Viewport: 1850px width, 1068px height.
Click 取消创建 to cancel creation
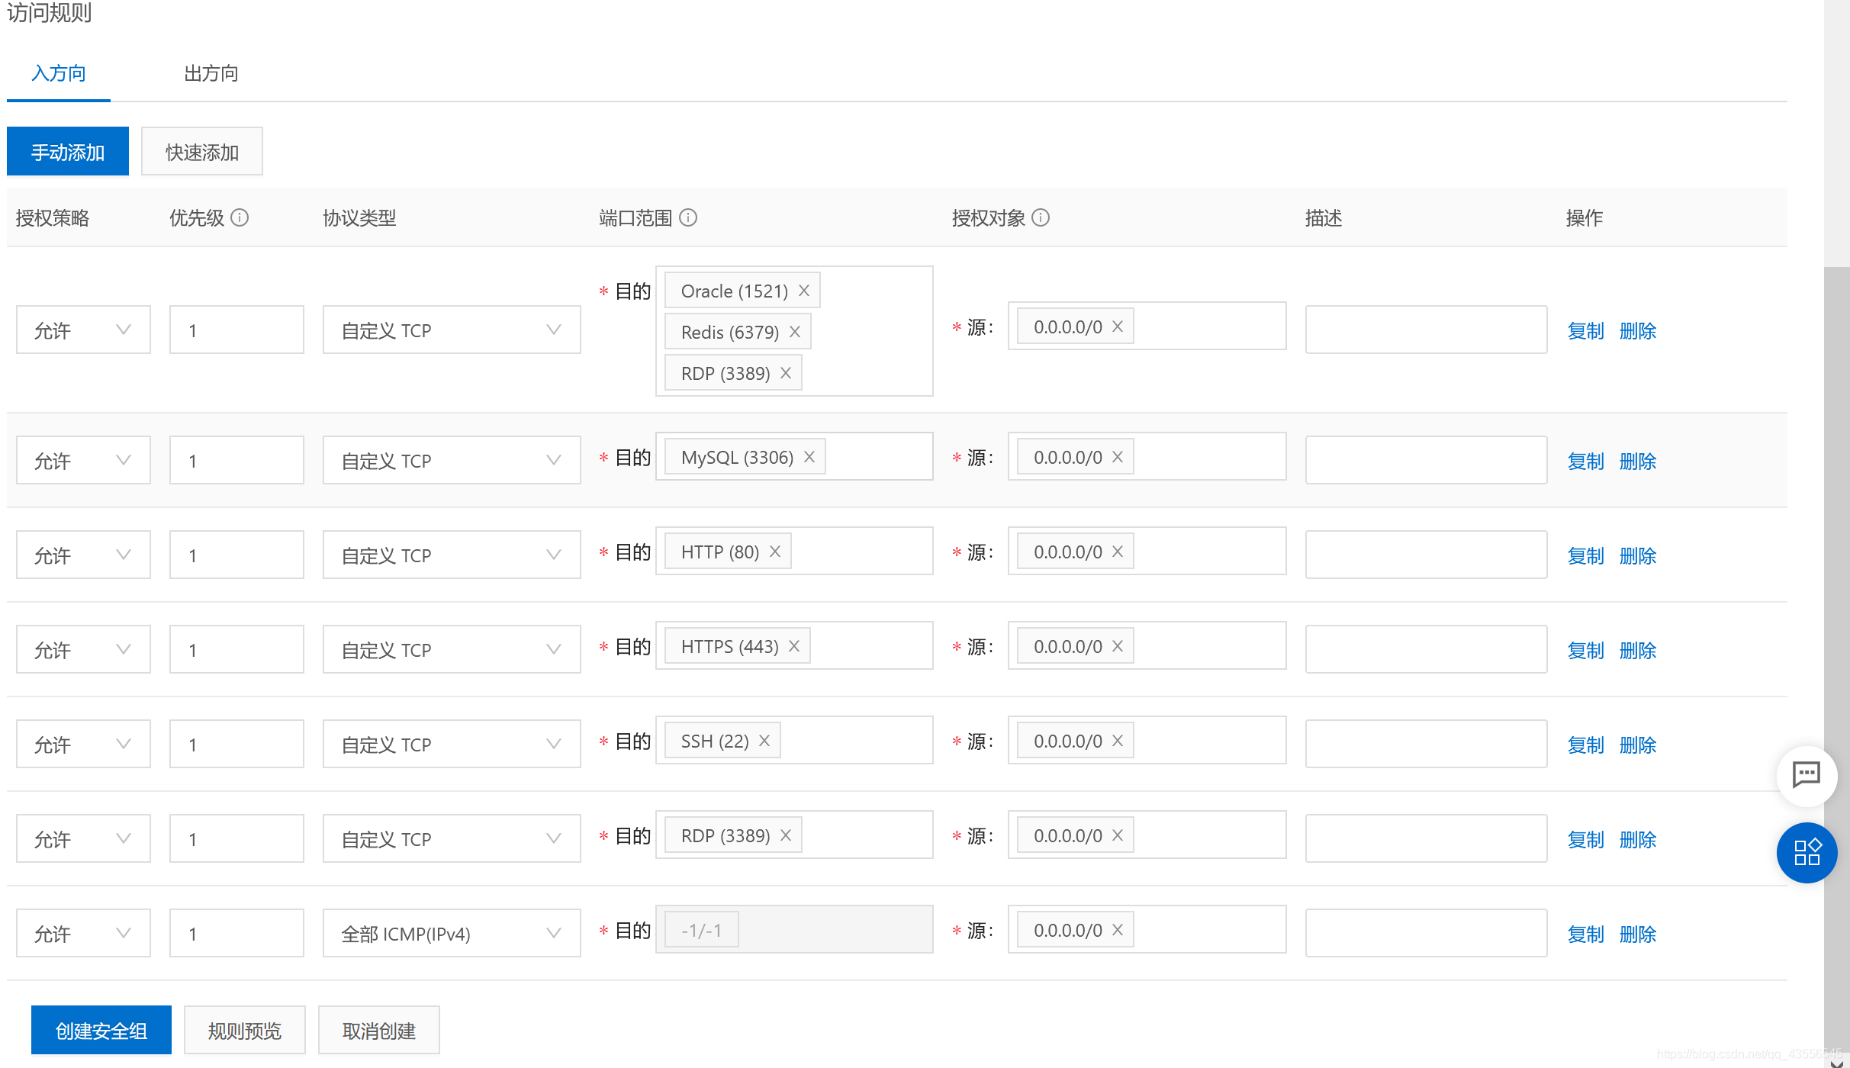379,1031
